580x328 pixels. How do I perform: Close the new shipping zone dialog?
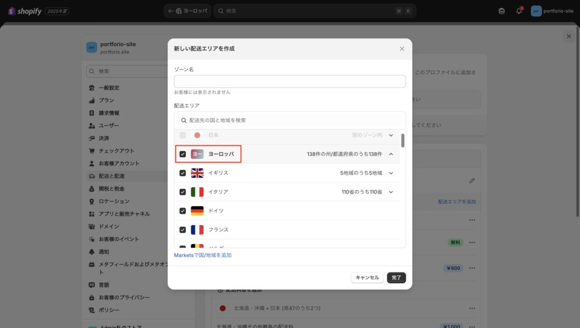click(402, 49)
